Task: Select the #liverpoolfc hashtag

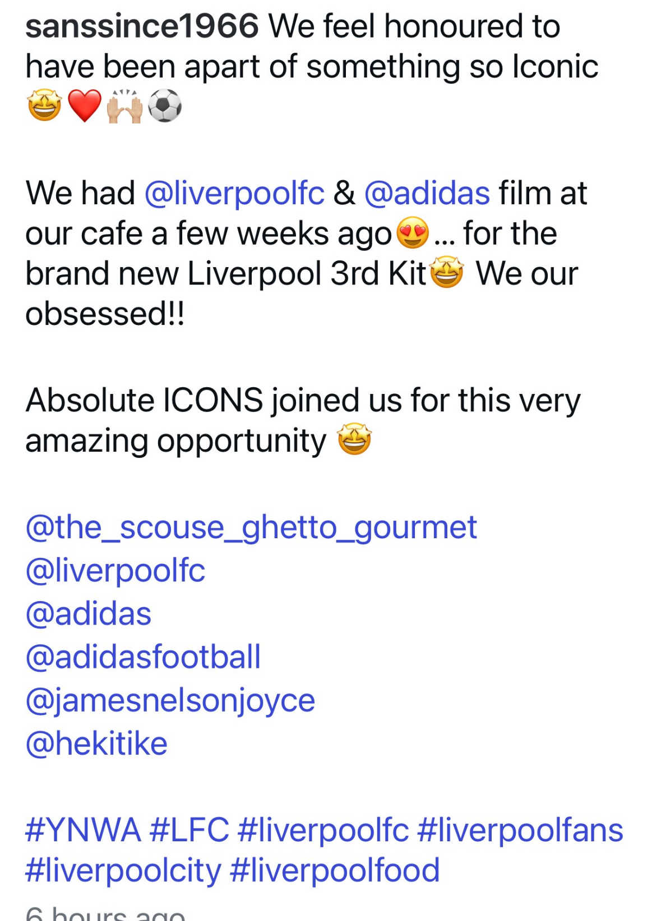Action: [323, 831]
